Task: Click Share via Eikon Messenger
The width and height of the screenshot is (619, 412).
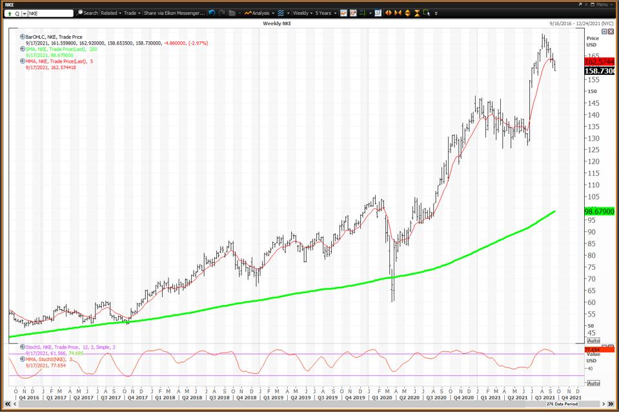Action: tap(174, 13)
